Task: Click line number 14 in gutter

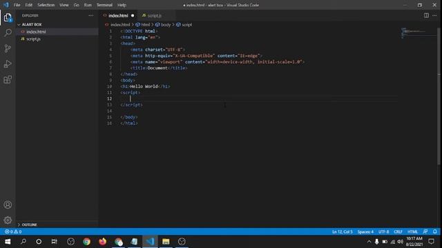Action: [x=109, y=111]
